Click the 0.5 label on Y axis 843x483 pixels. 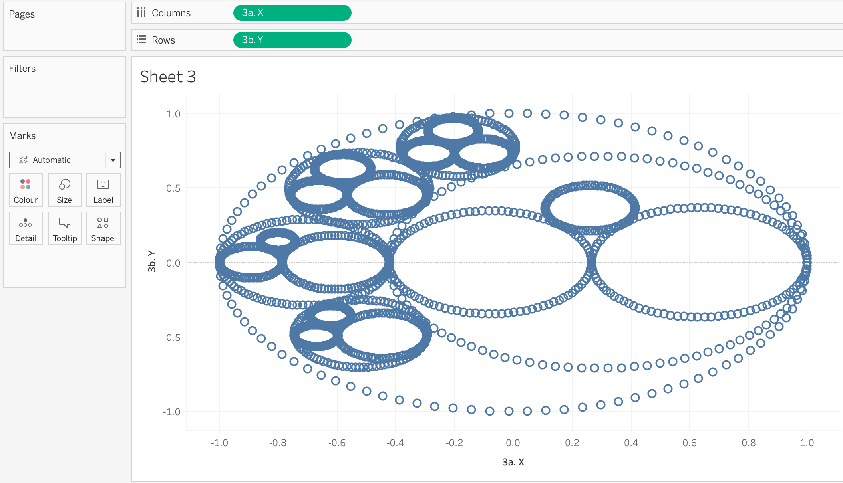(x=173, y=188)
